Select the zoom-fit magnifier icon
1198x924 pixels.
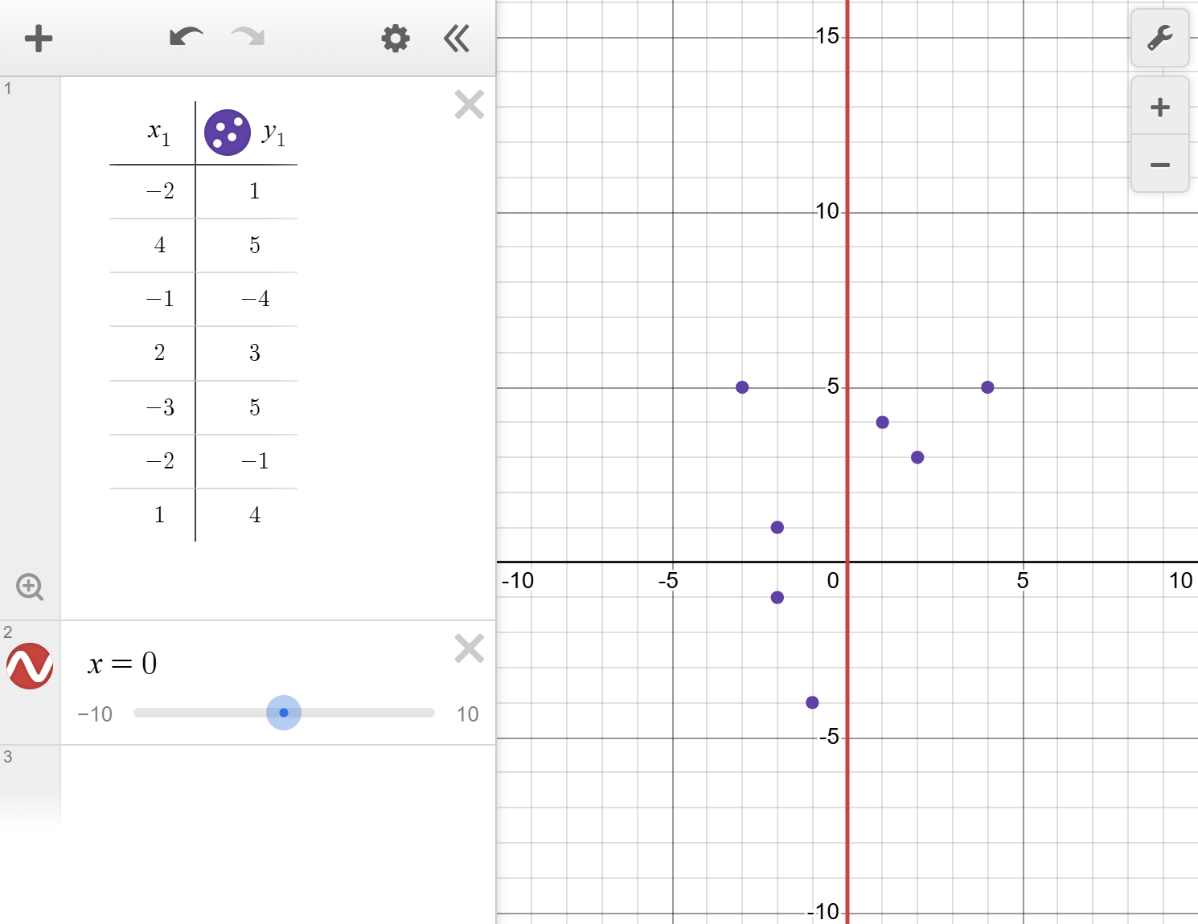pos(31,587)
